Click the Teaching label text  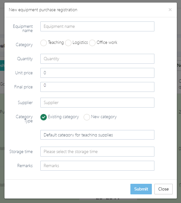tap(56, 43)
